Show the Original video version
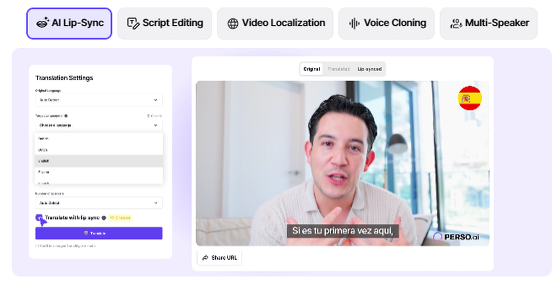Viewport: 552px width, 284px height. point(311,69)
